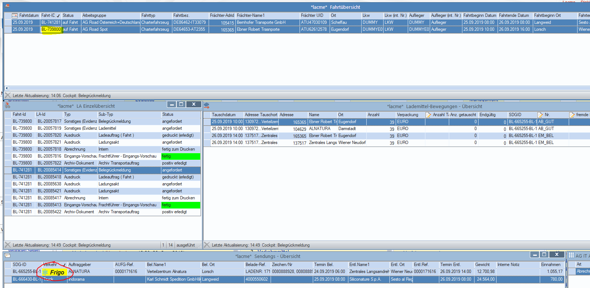590x288 pixels.
Task: Minimize the Sendungen - Übersicht window
Action: [535, 255]
